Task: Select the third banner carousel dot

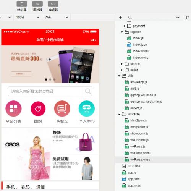Action: tap(54, 79)
